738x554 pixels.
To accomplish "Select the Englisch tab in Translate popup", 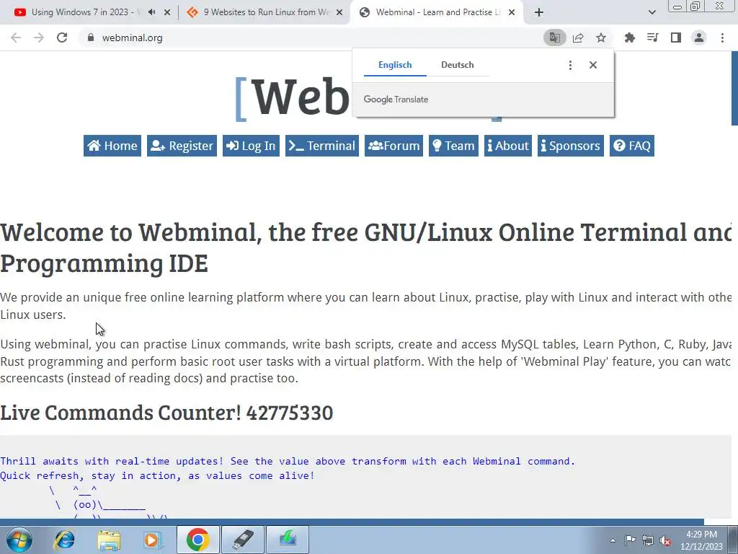I will [x=395, y=65].
